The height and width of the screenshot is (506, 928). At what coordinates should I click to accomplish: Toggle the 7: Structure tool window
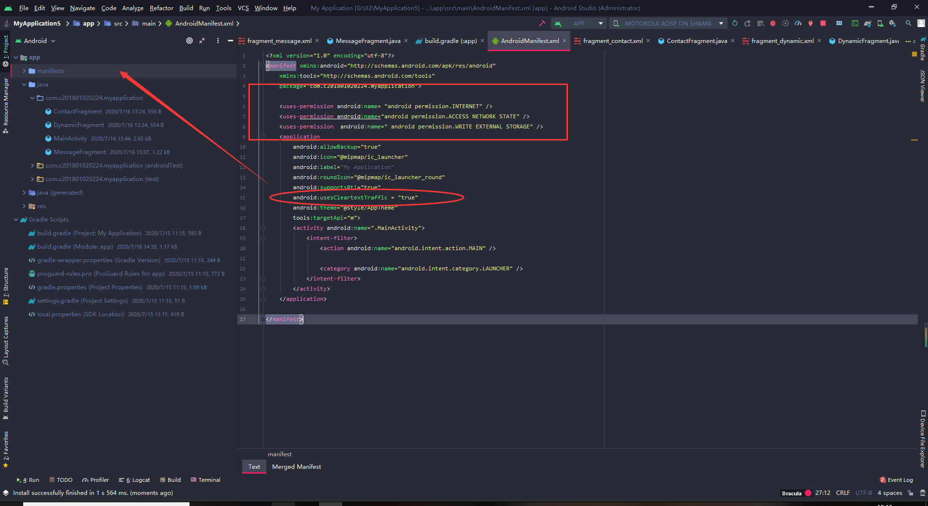pos(6,286)
